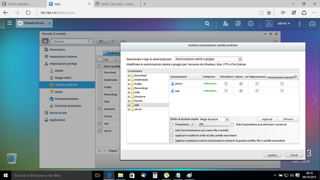Click the search magnifier in NAS top bar
The height and width of the screenshot is (180, 320).
(x=208, y=23)
